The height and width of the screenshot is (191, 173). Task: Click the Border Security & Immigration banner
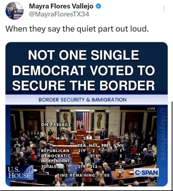pos(83,100)
